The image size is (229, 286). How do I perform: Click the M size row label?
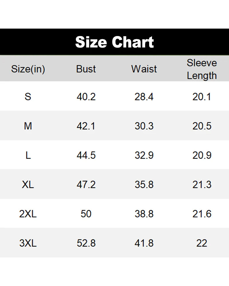coord(28,126)
